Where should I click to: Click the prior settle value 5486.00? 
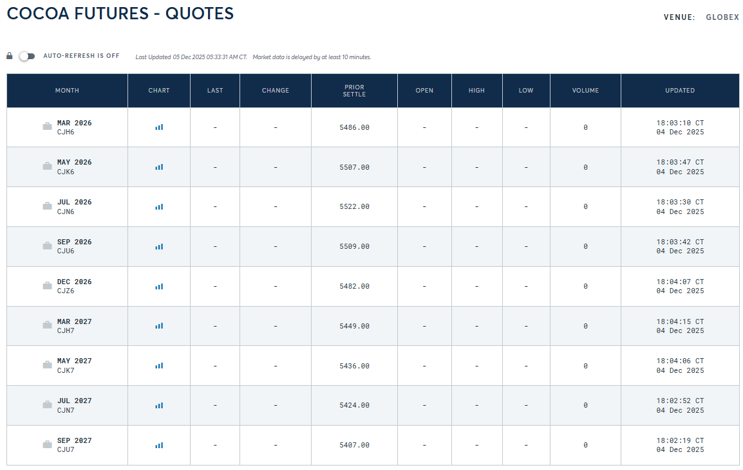pos(355,128)
